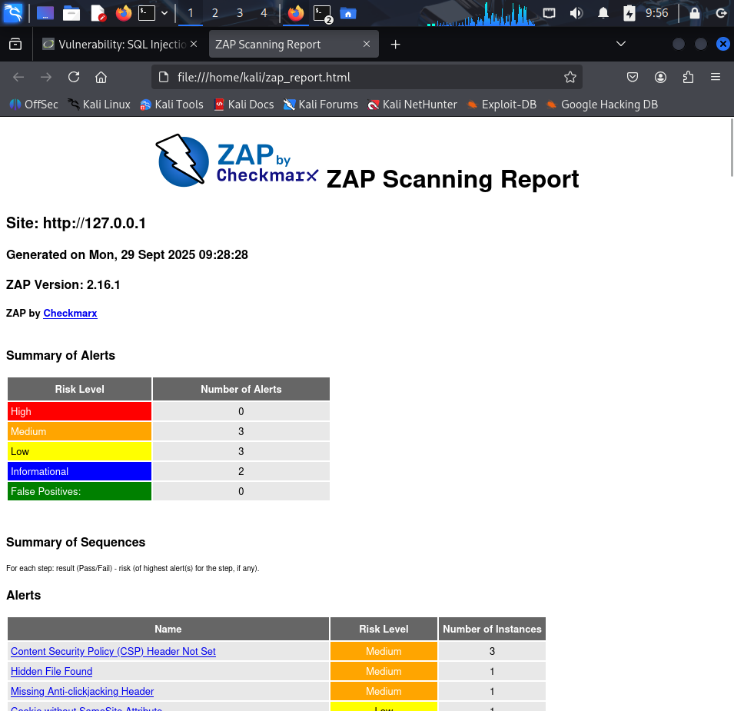
Task: Click the yellow Low risk level cell
Action: click(x=80, y=451)
